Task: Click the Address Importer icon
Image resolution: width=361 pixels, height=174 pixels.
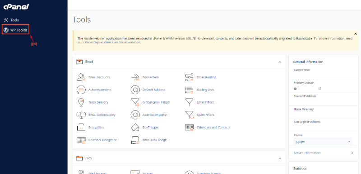Action: pyautogui.click(x=135, y=114)
